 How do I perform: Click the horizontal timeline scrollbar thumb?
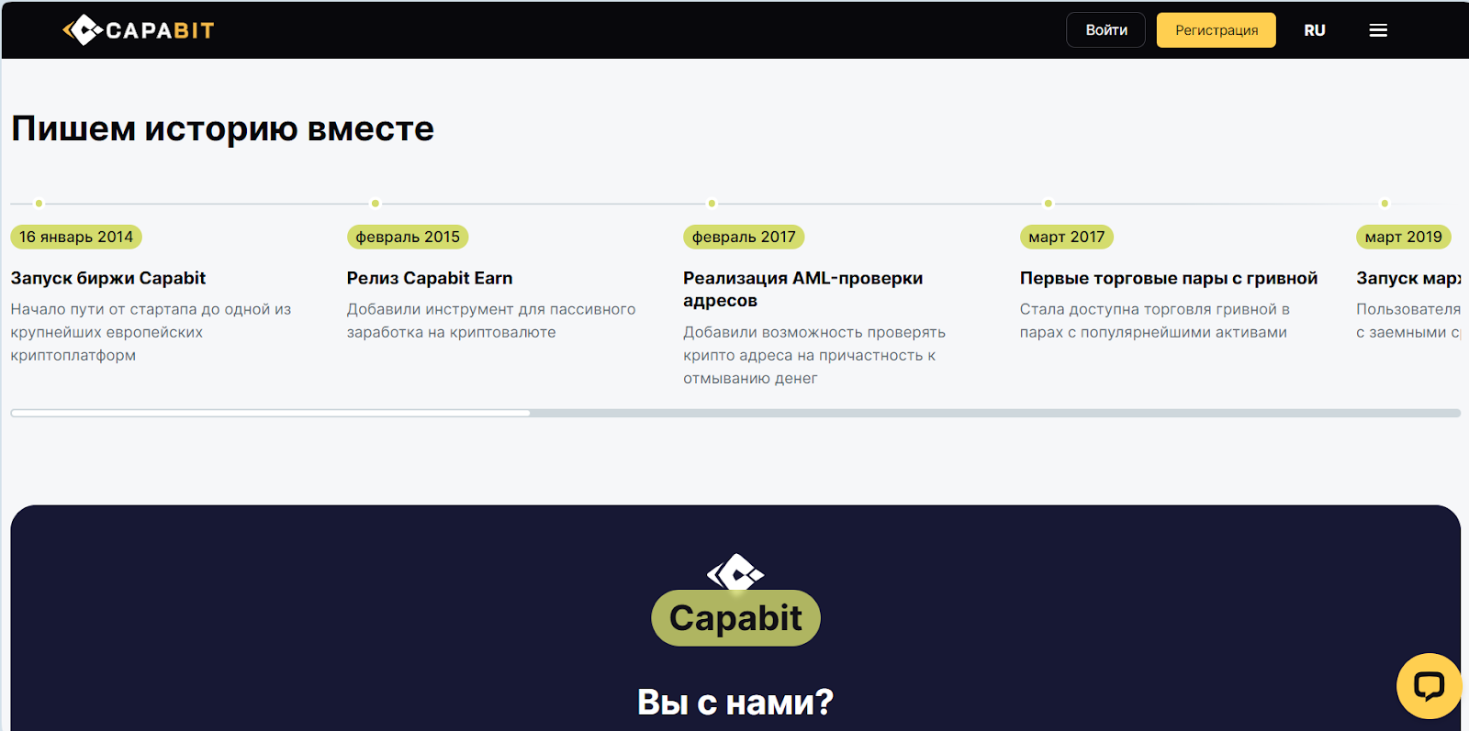[271, 413]
